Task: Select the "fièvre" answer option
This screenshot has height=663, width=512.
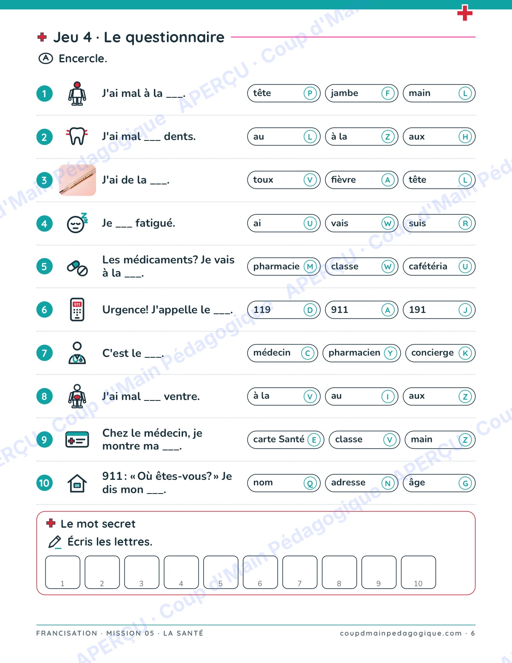Action: click(361, 180)
